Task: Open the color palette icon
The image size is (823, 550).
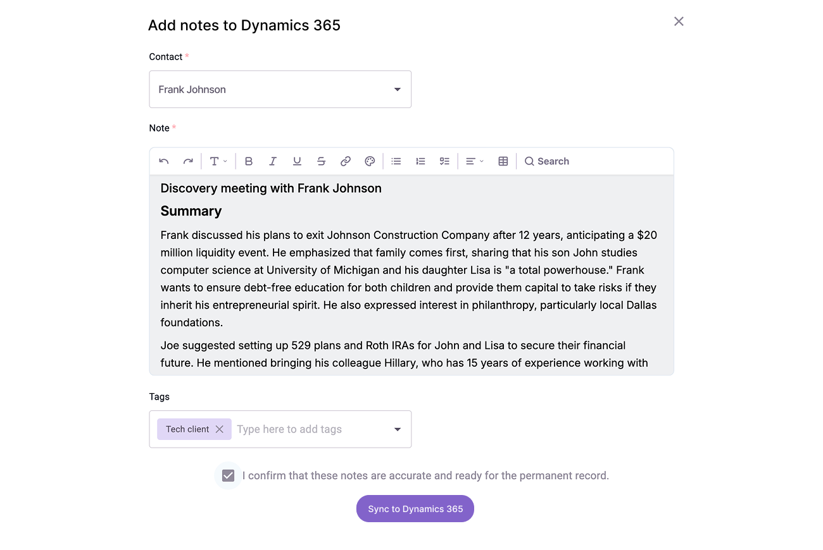Action: click(x=370, y=161)
